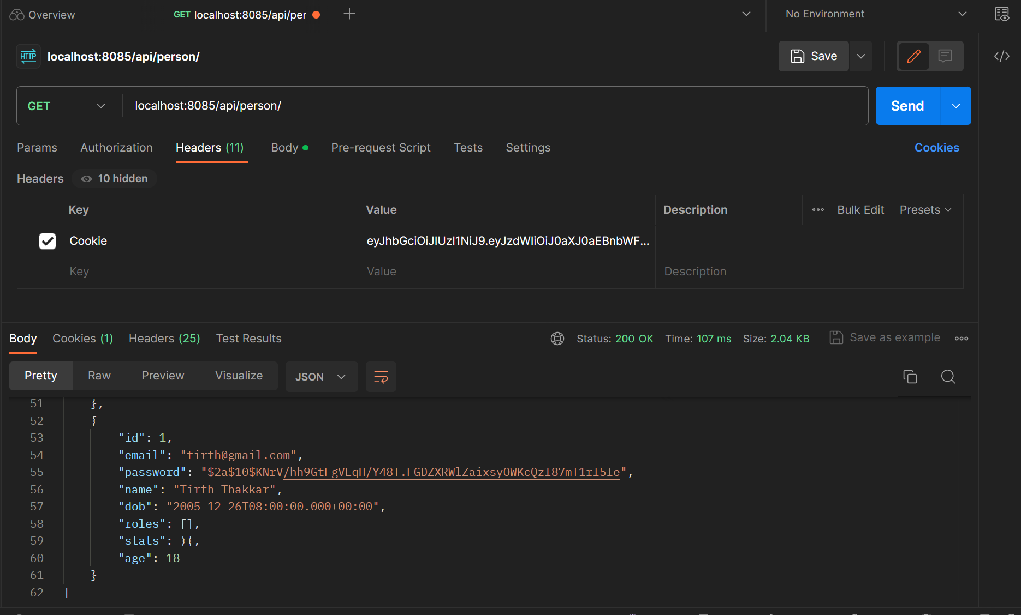
Task: Switch headers to Bulk Edit
Action: (860, 210)
